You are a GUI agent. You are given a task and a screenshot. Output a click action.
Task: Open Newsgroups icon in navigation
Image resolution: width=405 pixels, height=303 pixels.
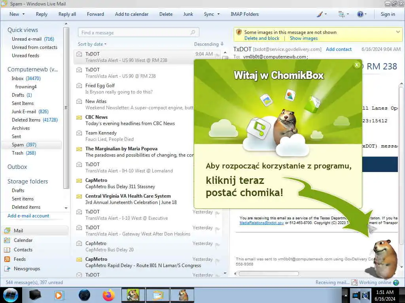(x=7, y=269)
